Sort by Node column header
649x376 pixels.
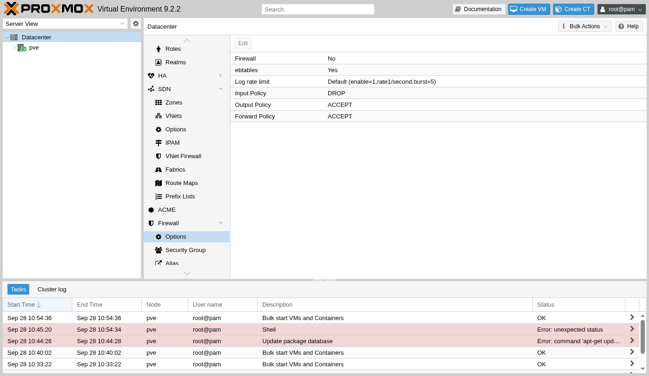[x=165, y=304]
